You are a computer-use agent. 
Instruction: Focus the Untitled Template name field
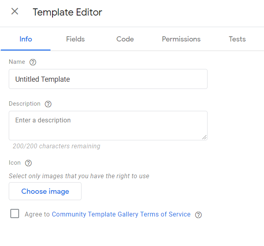tap(108, 79)
